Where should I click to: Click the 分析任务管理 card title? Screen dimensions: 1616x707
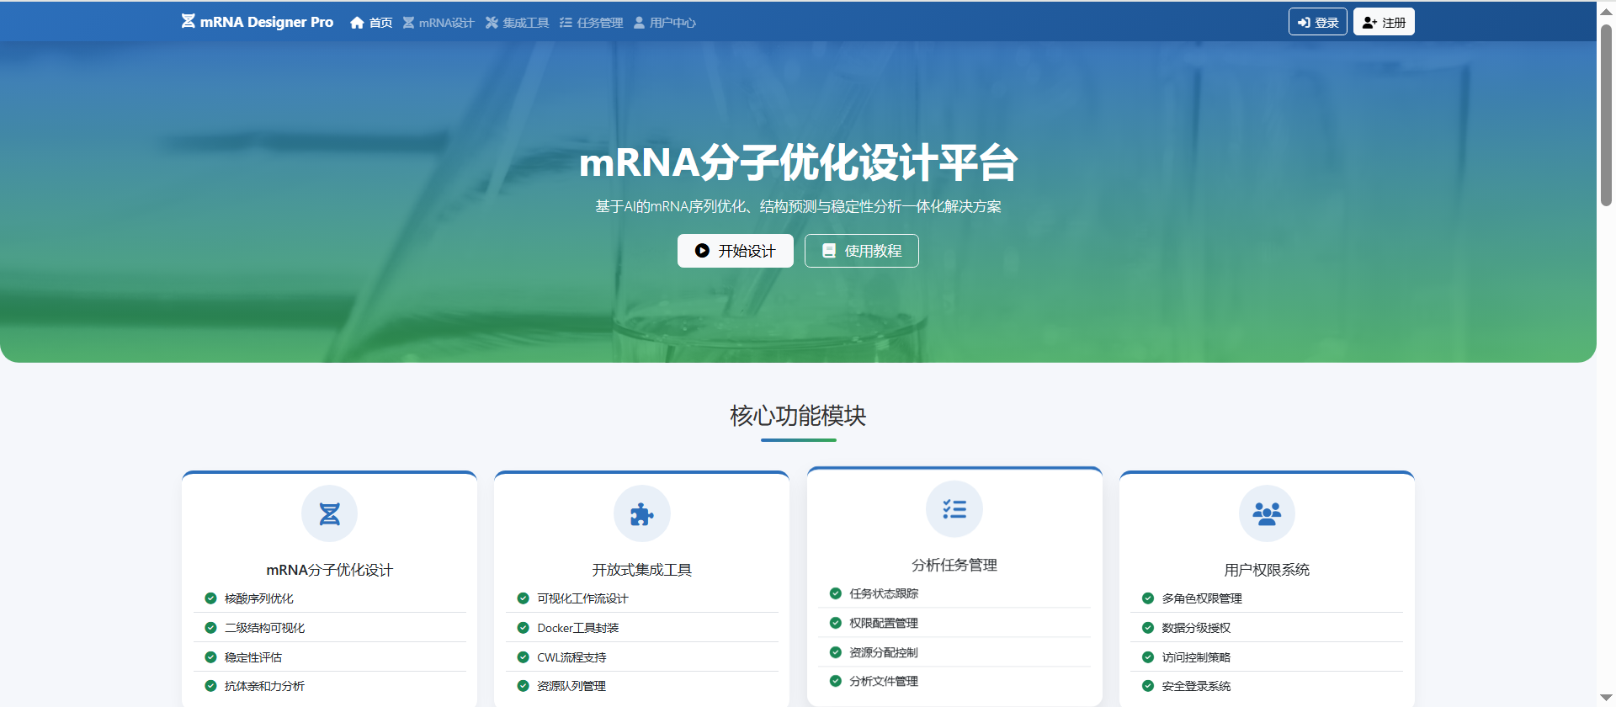click(x=954, y=565)
